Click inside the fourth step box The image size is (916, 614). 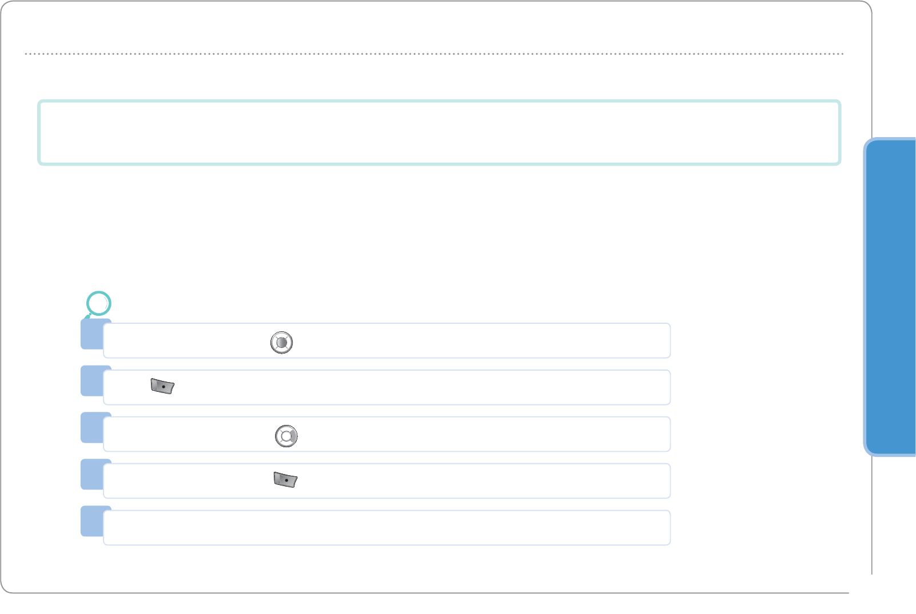tap(457, 481)
